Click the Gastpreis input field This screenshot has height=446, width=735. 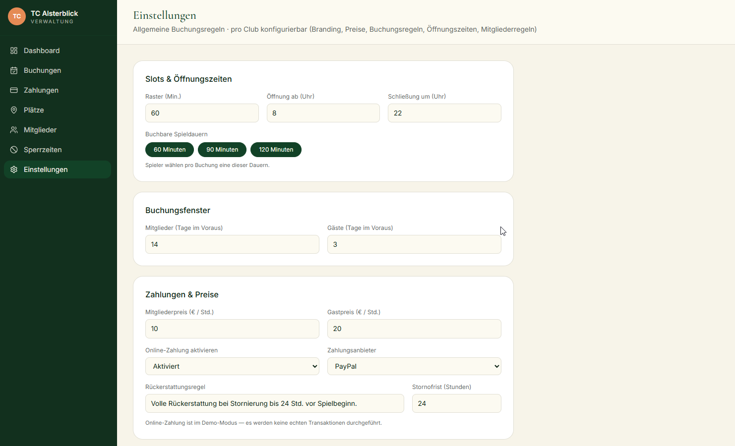(414, 329)
